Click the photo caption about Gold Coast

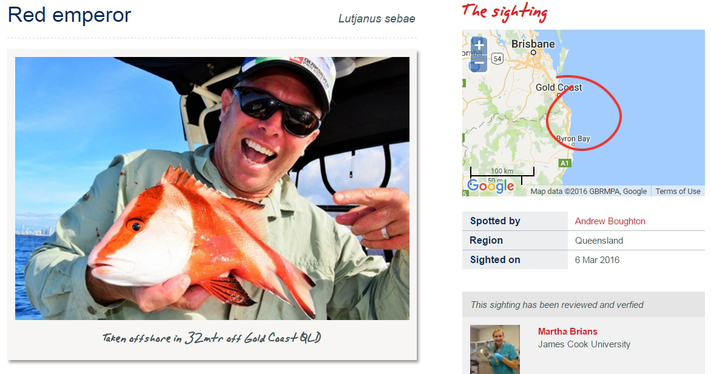coord(212,338)
